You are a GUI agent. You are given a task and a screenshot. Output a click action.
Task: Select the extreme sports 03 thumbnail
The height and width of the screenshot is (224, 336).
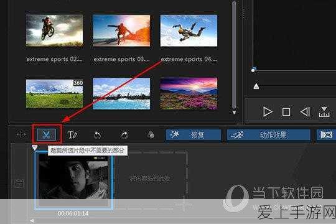point(121,30)
